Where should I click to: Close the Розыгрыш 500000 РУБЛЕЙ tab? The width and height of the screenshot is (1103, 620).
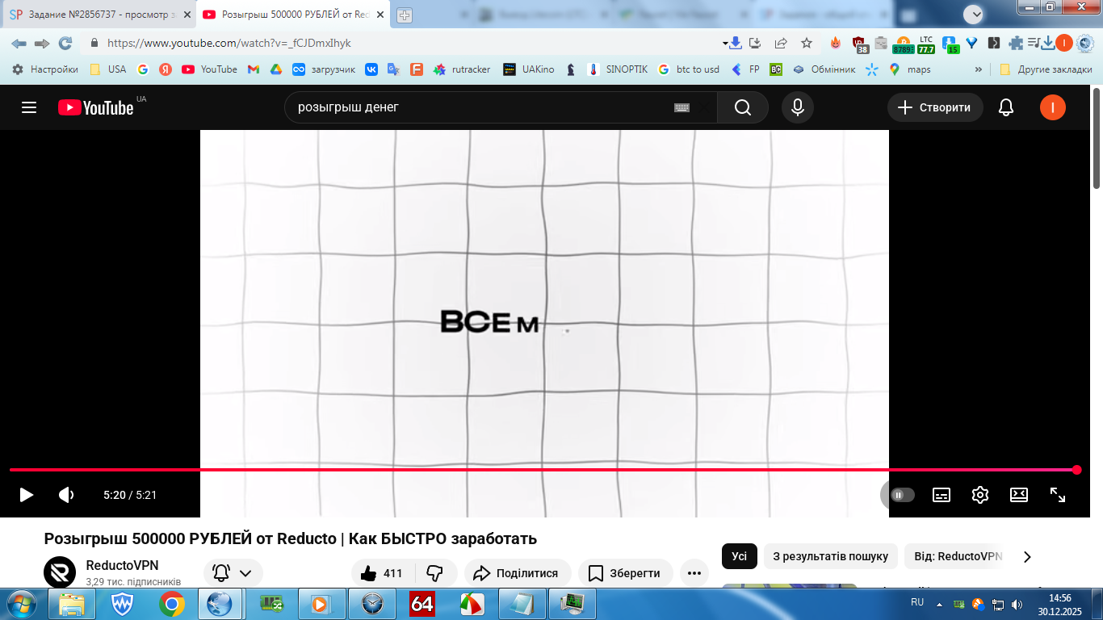(380, 15)
